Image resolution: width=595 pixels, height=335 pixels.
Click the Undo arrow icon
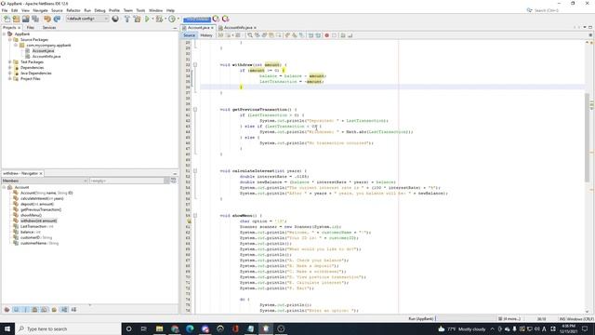[x=47, y=19]
